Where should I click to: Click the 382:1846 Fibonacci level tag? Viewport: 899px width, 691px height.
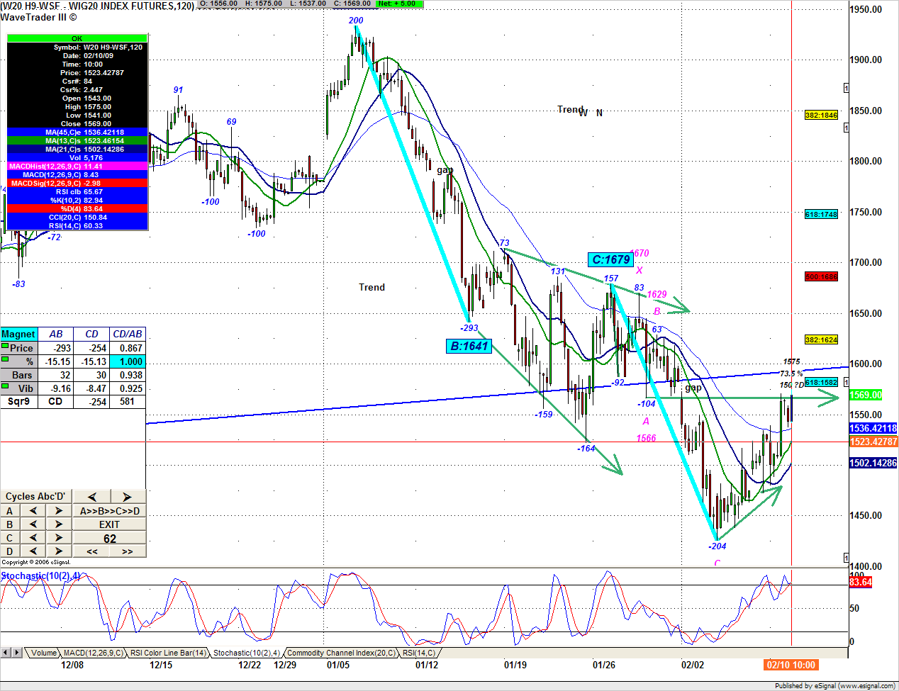click(x=821, y=115)
